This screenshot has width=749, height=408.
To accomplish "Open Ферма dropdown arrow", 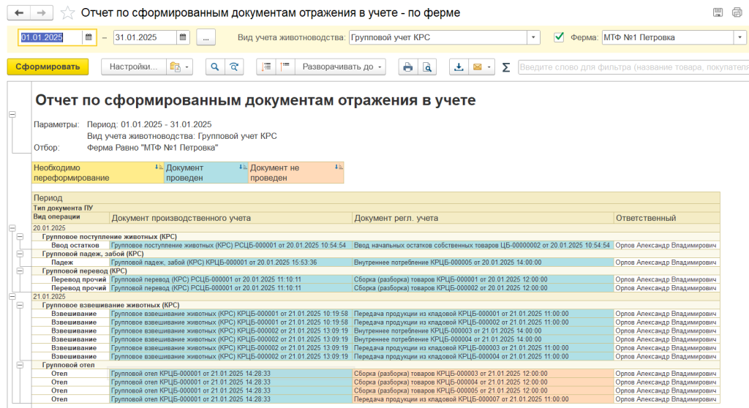I will click(740, 37).
